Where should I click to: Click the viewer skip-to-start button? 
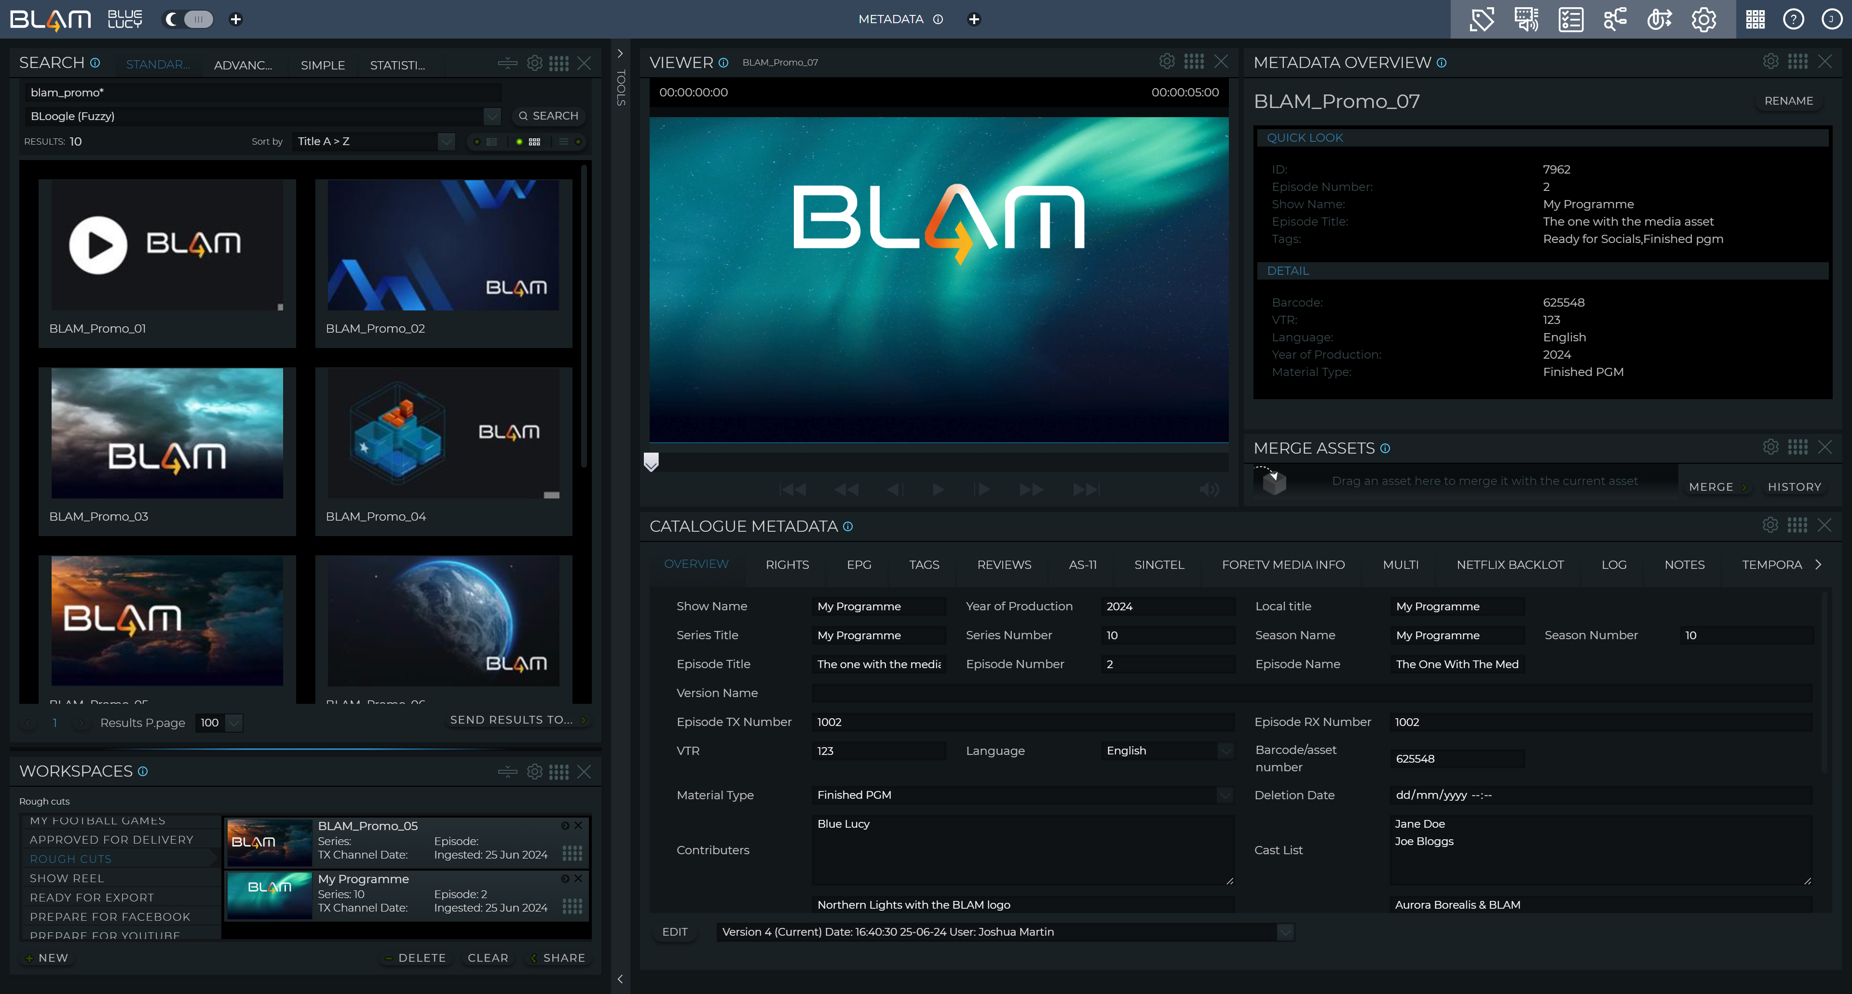click(x=793, y=489)
